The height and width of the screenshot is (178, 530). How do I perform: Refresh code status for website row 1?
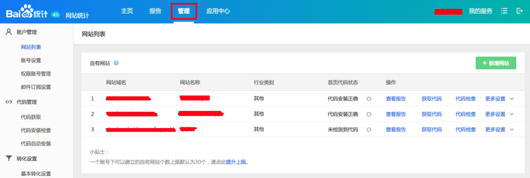tap(369, 99)
